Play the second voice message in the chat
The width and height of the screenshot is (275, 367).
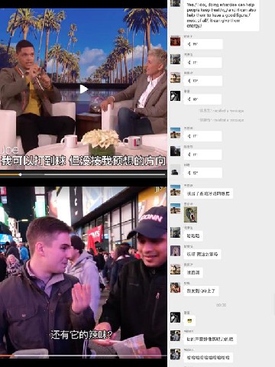pos(203,63)
